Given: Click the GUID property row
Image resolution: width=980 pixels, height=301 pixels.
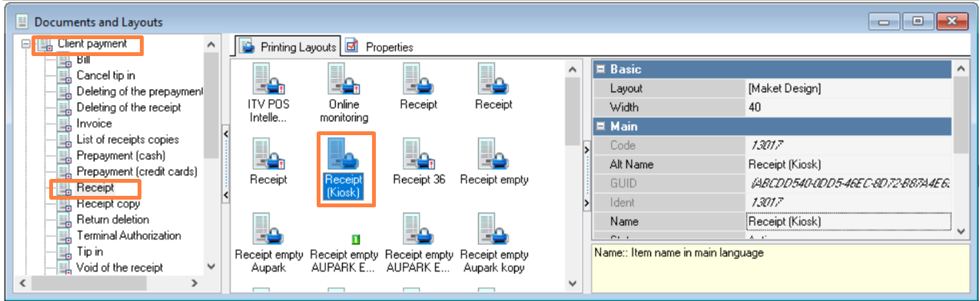Looking at the screenshot, I should click(x=772, y=184).
